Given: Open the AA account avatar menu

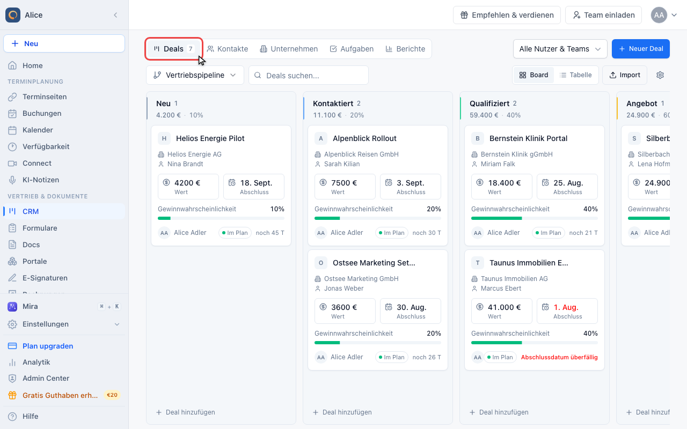Looking at the screenshot, I should 664,15.
